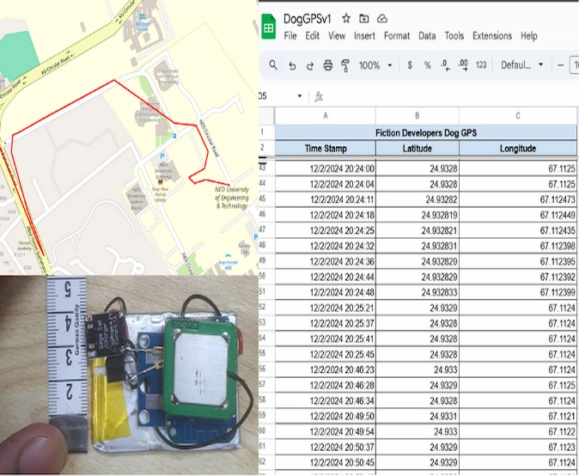Rename the DogGPSv1 title
The width and height of the screenshot is (579, 476).
[x=307, y=18]
